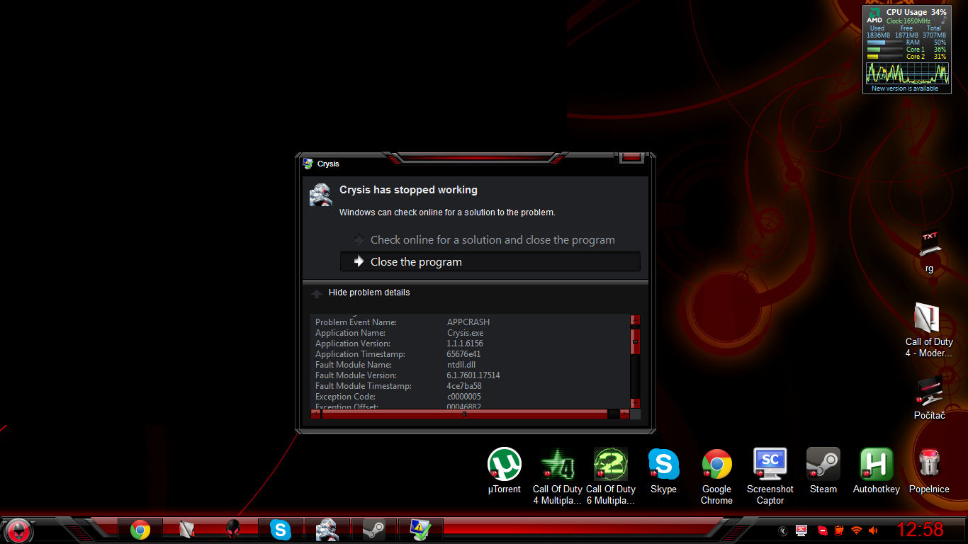Image resolution: width=968 pixels, height=544 pixels.
Task: Click the small title bar icon beside Crysis
Action: point(308,164)
